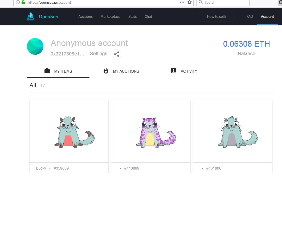Click the green padlock security icon

[x=23, y=2]
